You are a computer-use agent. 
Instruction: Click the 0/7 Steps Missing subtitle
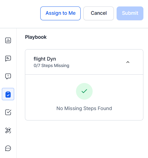[51, 65]
